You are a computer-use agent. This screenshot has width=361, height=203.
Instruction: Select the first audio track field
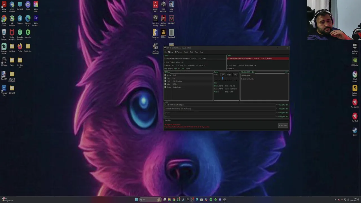(220, 105)
